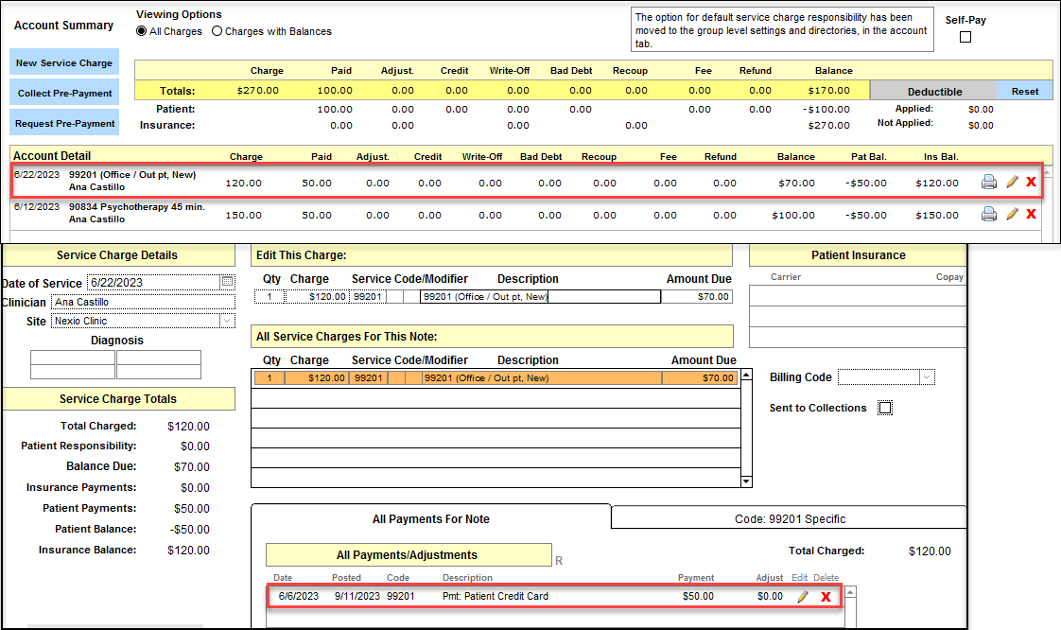Open the Billing Code dropdown
The height and width of the screenshot is (630, 1061).
[x=927, y=377]
